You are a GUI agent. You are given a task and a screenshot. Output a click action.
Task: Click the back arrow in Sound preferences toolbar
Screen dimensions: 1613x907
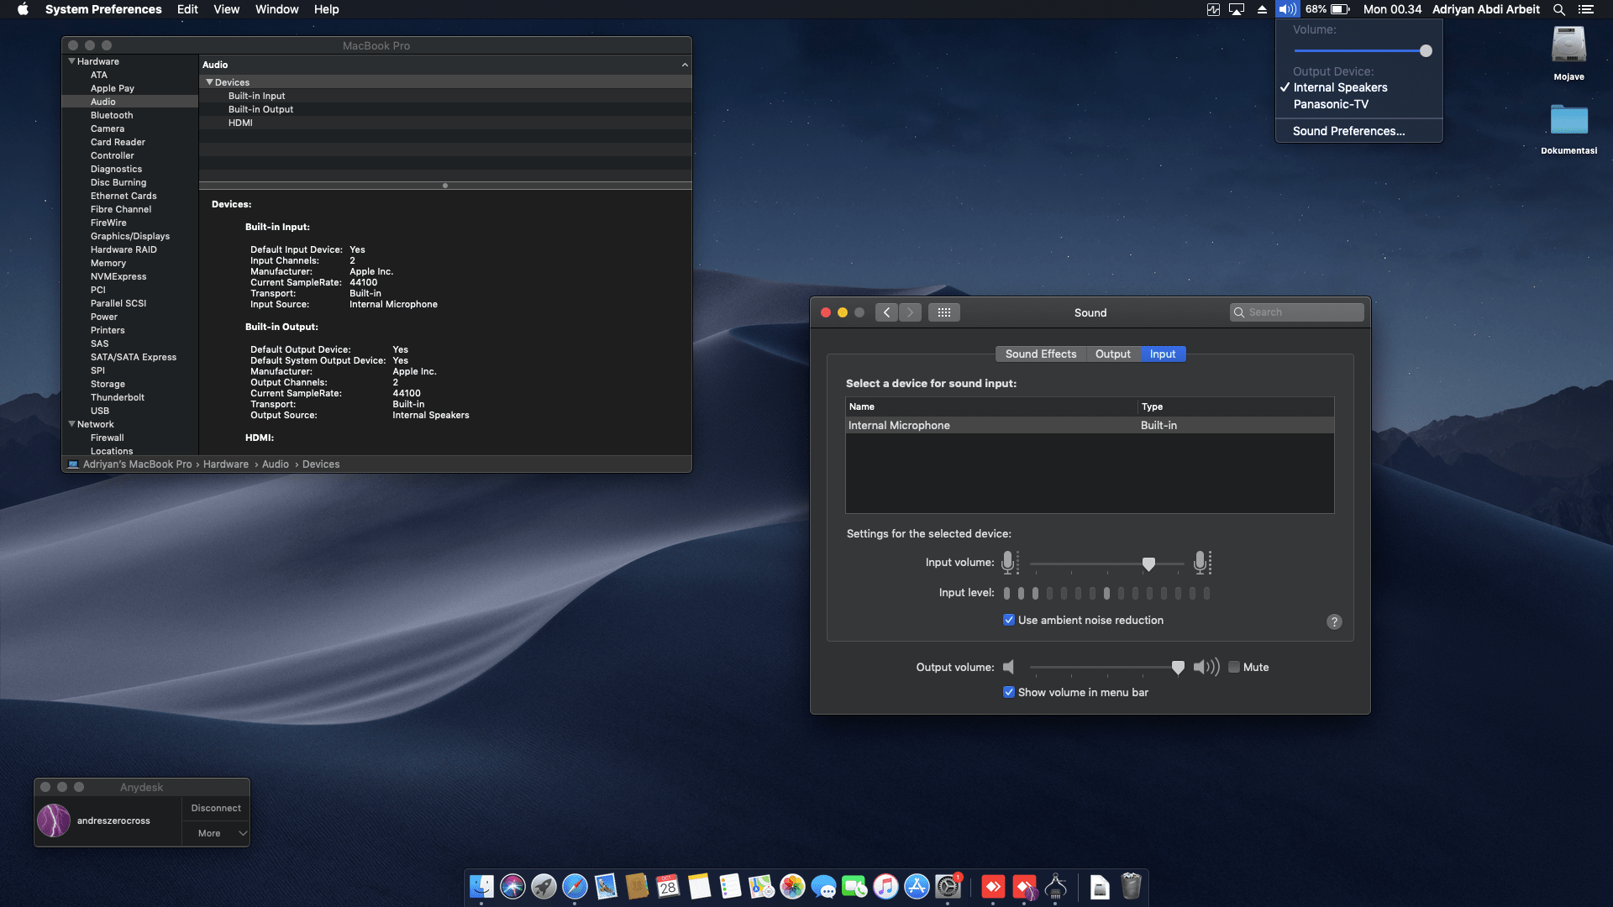tap(886, 312)
